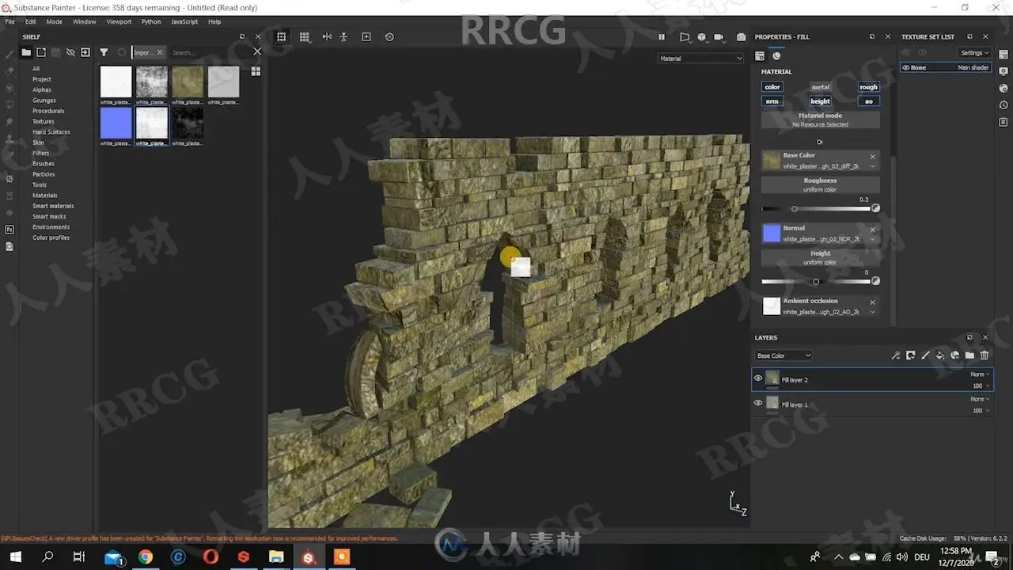Disable the 'metal' channel toggle
The height and width of the screenshot is (570, 1013).
(x=820, y=87)
